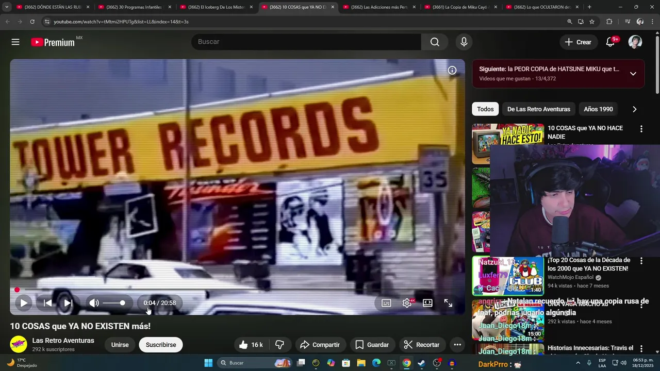Open the WatchMojo Español channel link
660x371 pixels.
click(570, 277)
